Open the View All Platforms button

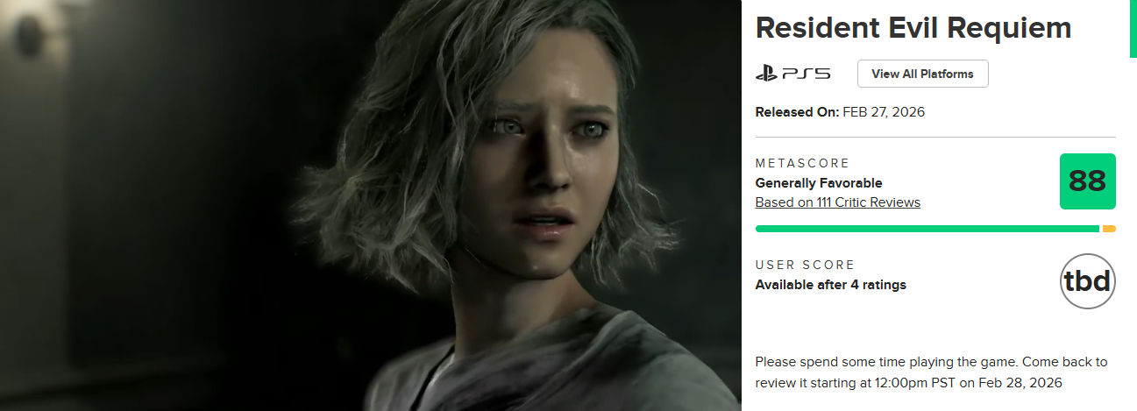[x=922, y=74]
